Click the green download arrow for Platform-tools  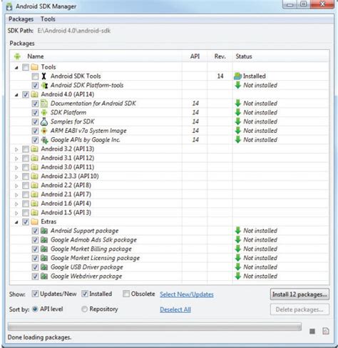(238, 85)
